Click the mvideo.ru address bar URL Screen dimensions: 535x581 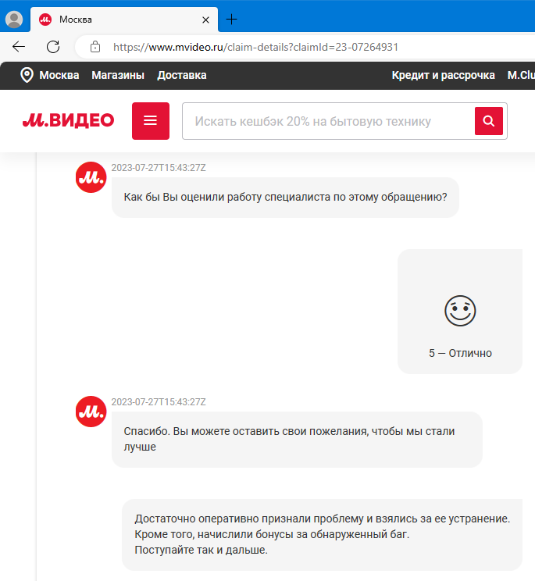click(x=255, y=47)
